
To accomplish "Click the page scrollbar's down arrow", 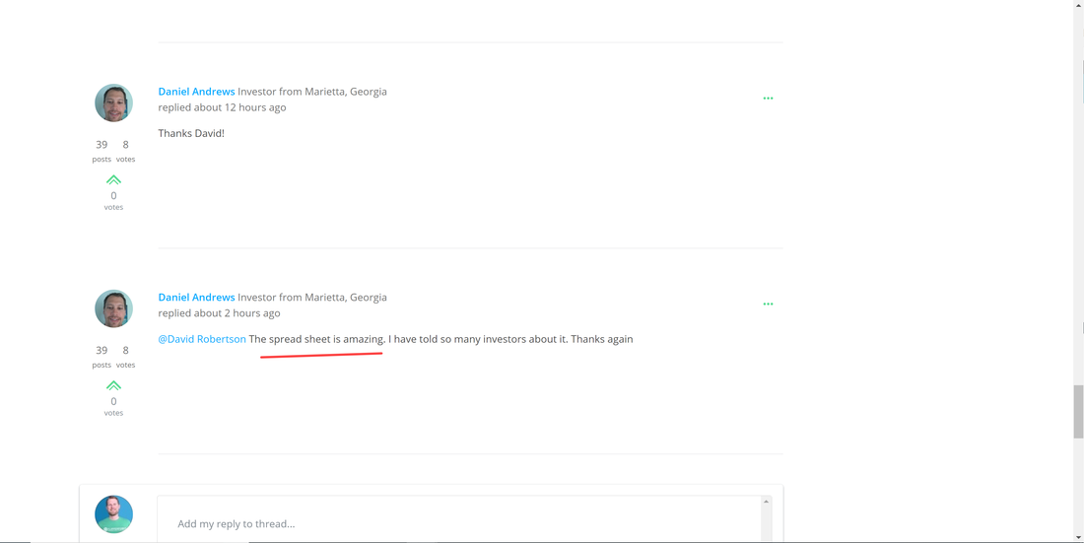I will tap(1078, 537).
